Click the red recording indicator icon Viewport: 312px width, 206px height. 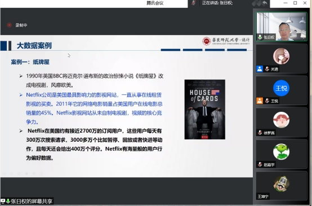[x=9, y=25]
